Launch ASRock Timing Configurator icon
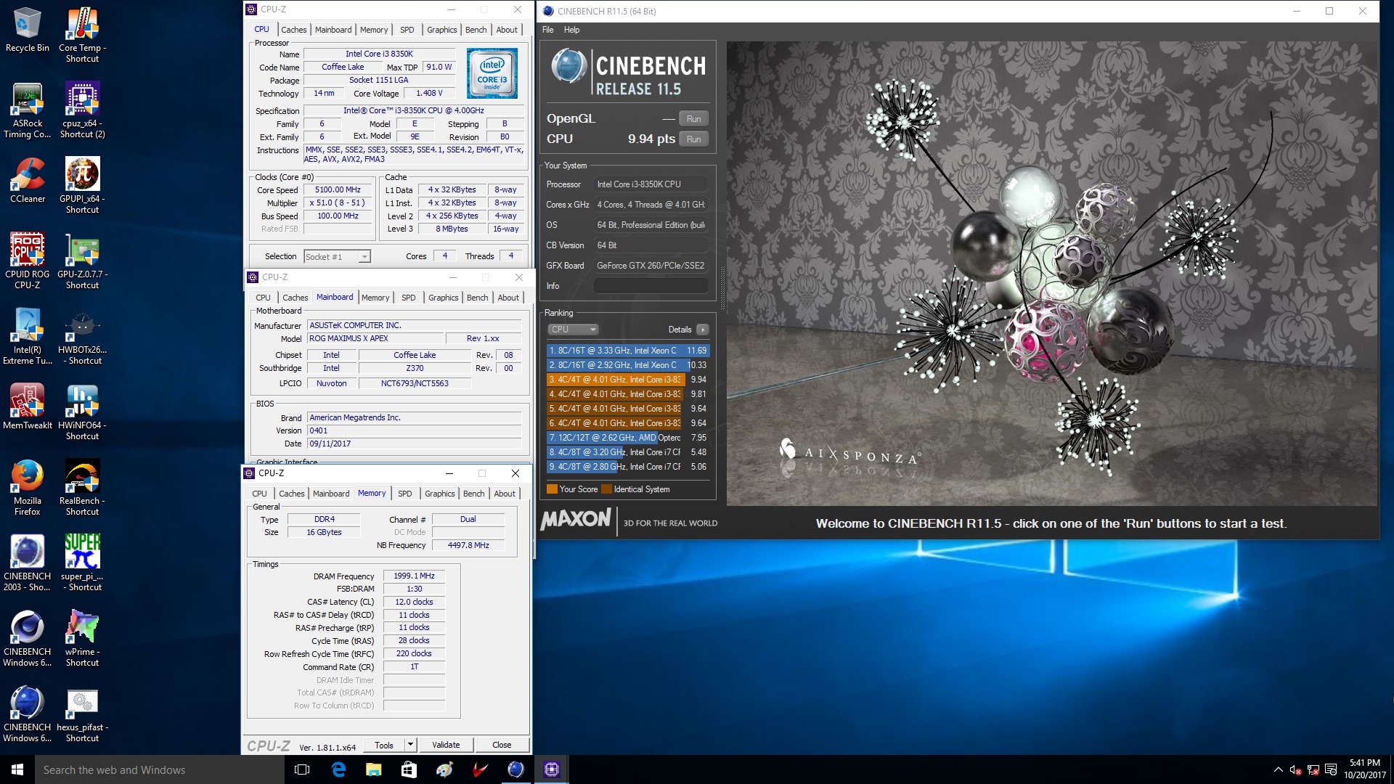The width and height of the screenshot is (1394, 784). point(28,110)
